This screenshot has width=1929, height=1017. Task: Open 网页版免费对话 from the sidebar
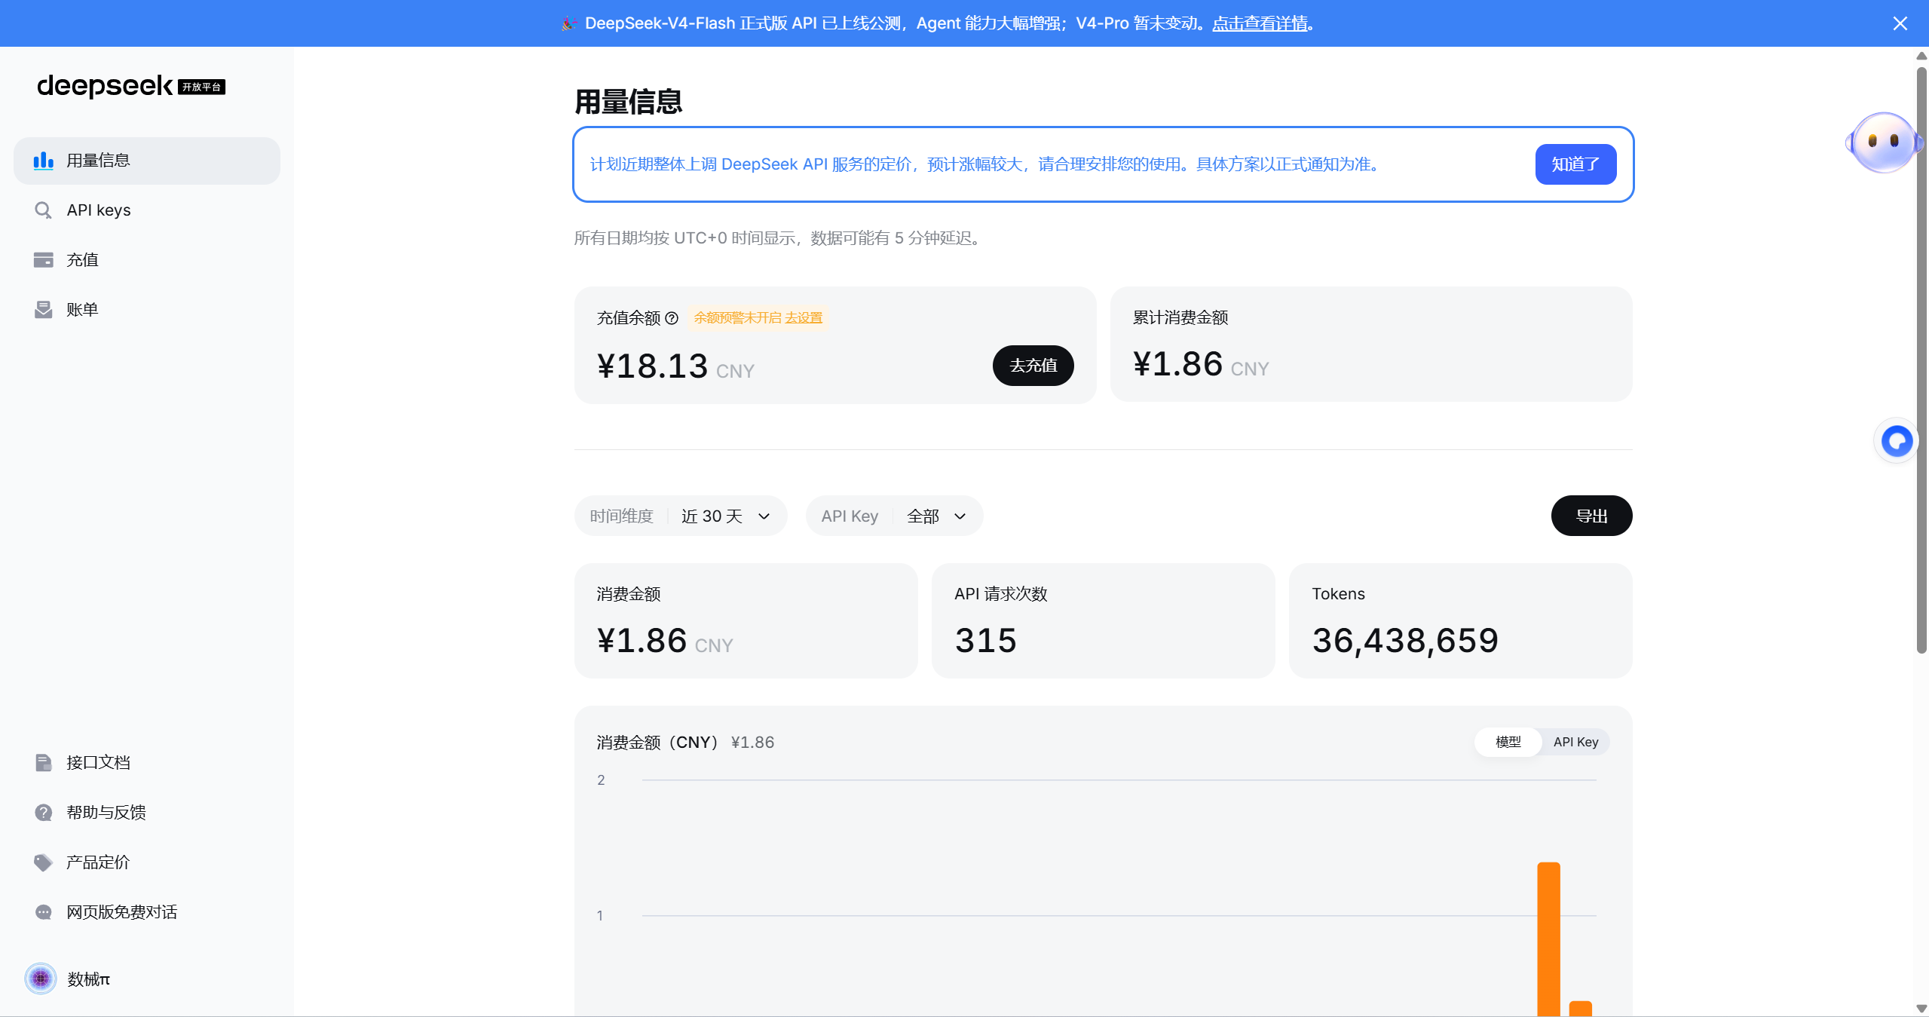tap(147, 912)
